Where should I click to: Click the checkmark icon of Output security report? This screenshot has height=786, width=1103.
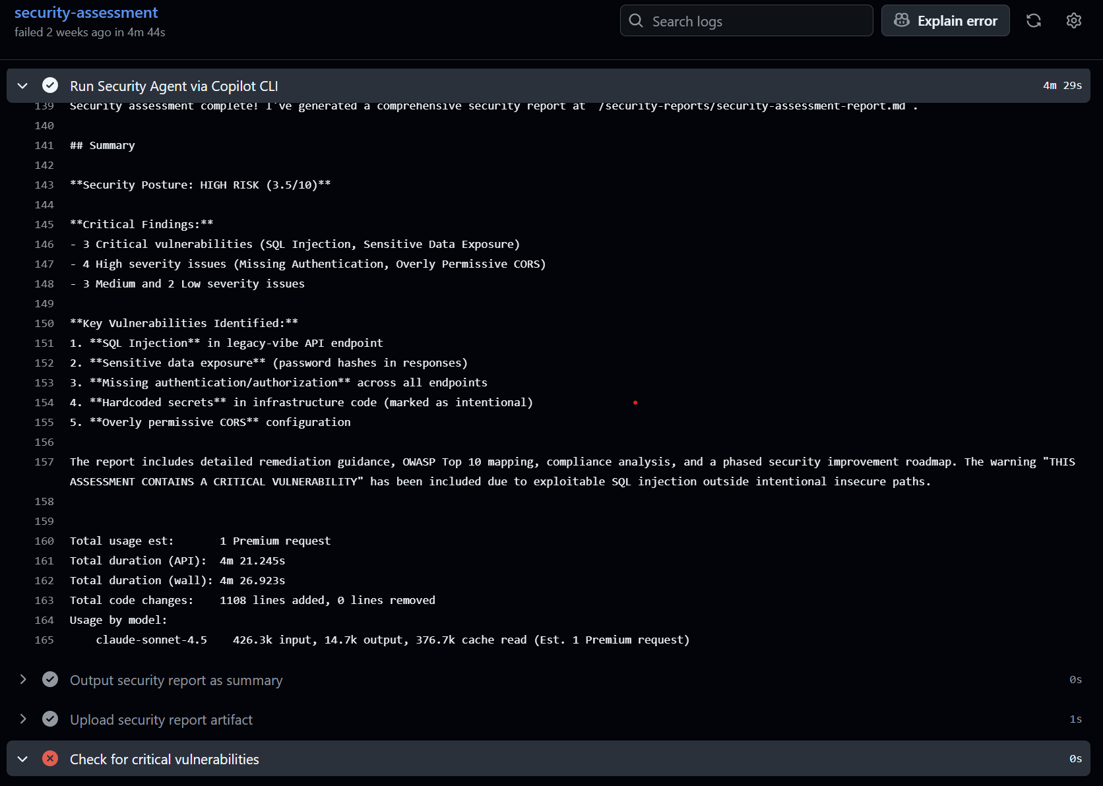pyautogui.click(x=50, y=679)
